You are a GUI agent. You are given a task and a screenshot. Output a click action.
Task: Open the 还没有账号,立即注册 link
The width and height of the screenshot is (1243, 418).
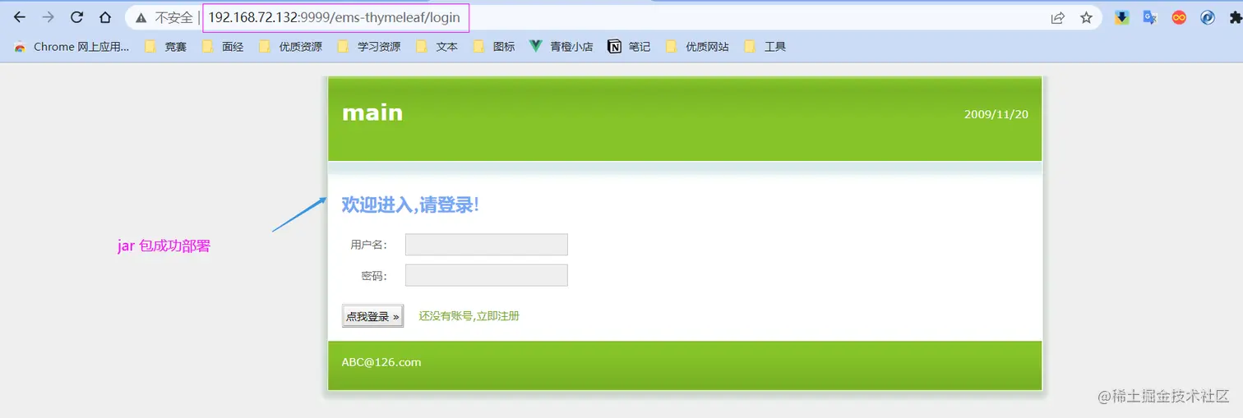click(469, 316)
